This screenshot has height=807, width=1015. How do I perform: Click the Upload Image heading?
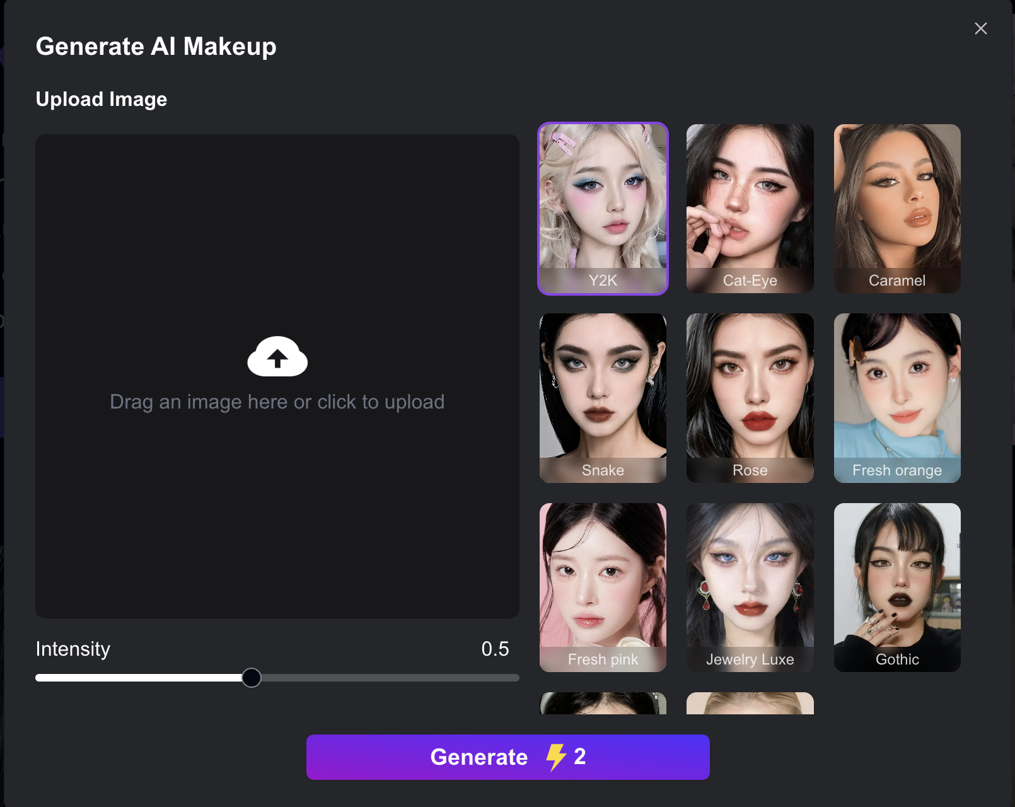point(101,99)
